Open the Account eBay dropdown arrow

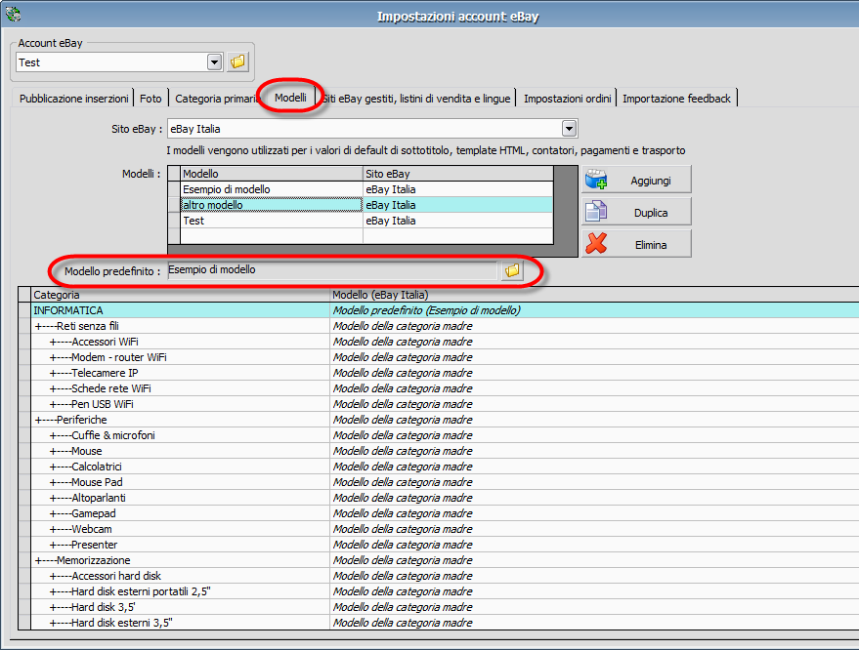click(x=214, y=62)
